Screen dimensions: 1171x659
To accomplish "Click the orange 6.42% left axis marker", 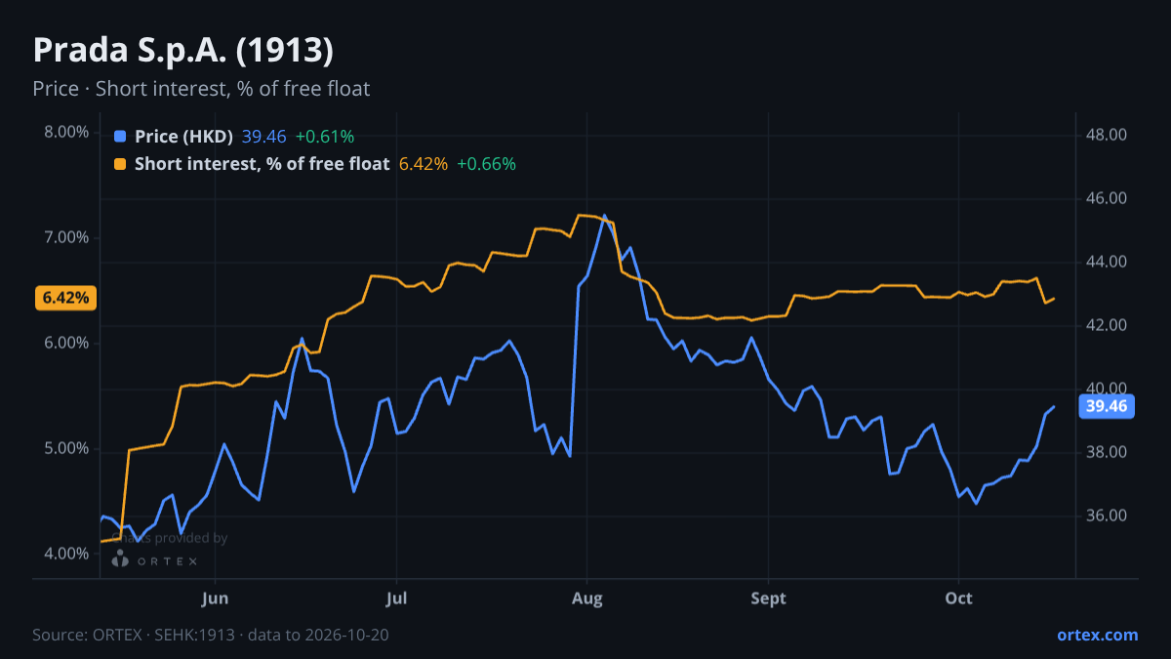I will 66,298.
